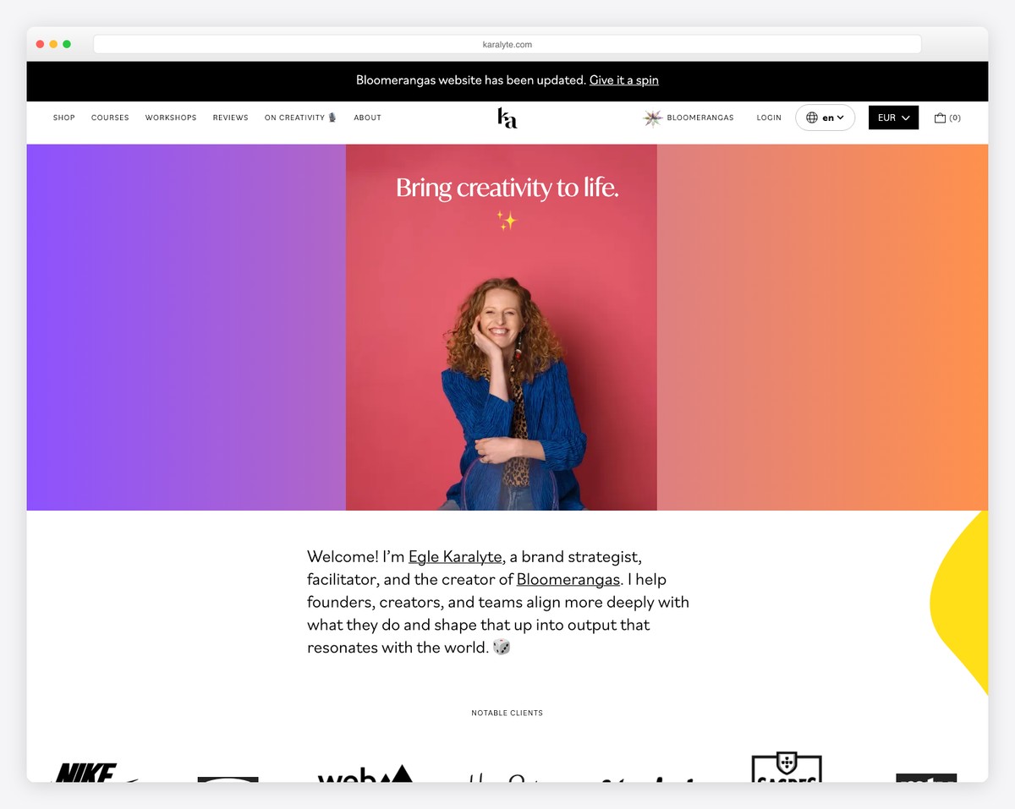Open the 'Egle Karalyte' link
The height and width of the screenshot is (809, 1015).
pos(455,556)
